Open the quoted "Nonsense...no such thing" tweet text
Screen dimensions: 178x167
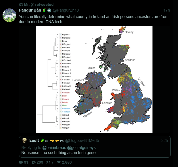pyautogui.click(x=58, y=153)
